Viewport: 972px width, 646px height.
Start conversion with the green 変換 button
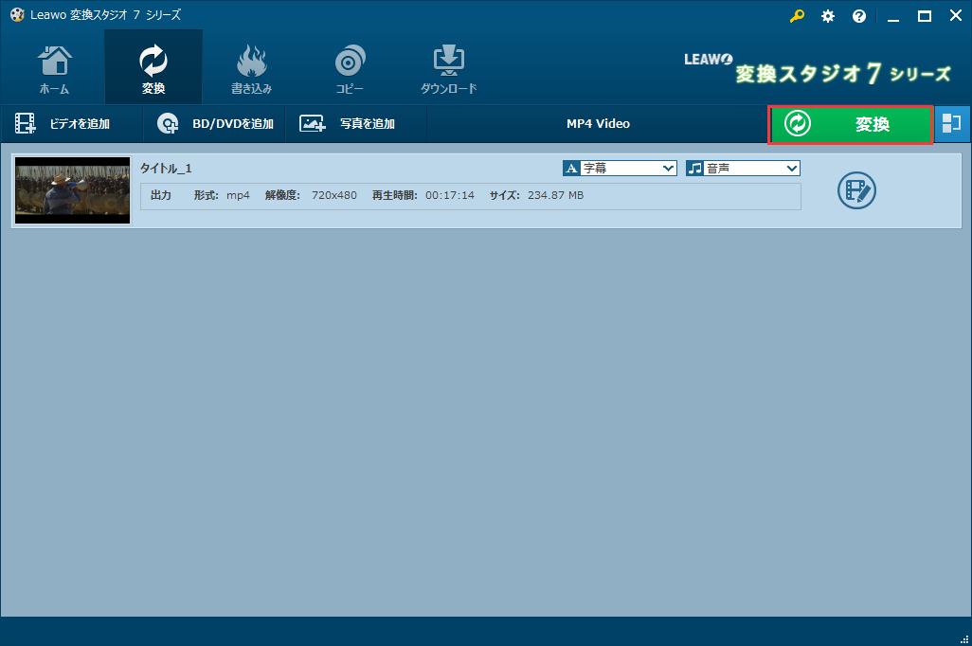point(850,123)
